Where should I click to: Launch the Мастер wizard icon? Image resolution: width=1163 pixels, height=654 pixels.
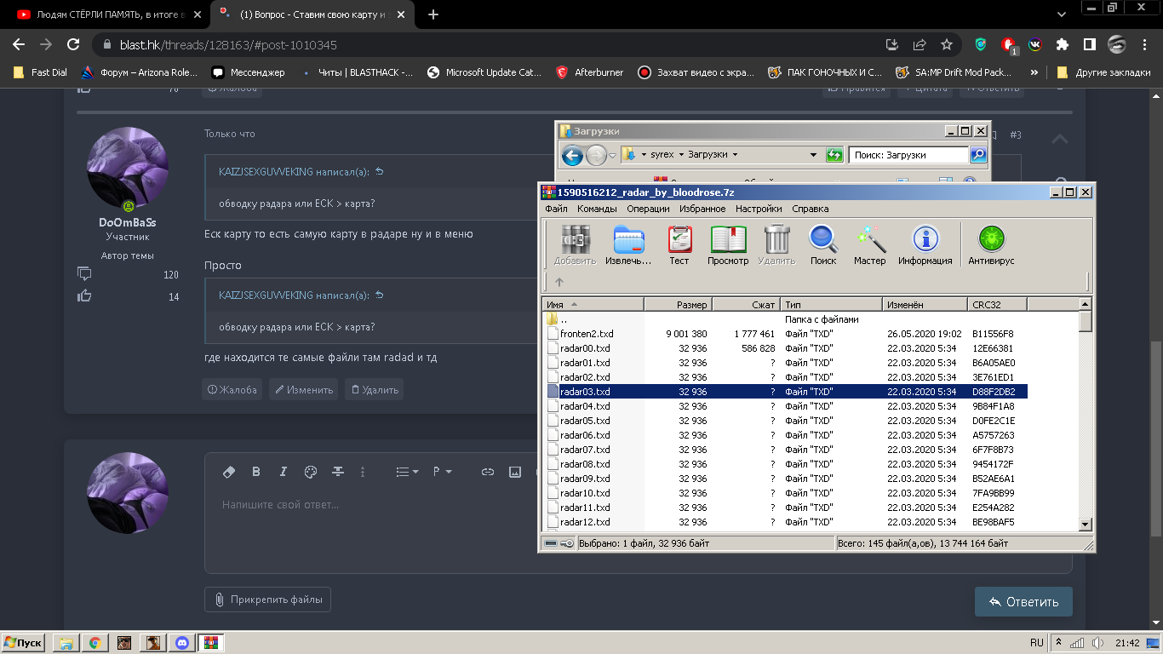[870, 244]
